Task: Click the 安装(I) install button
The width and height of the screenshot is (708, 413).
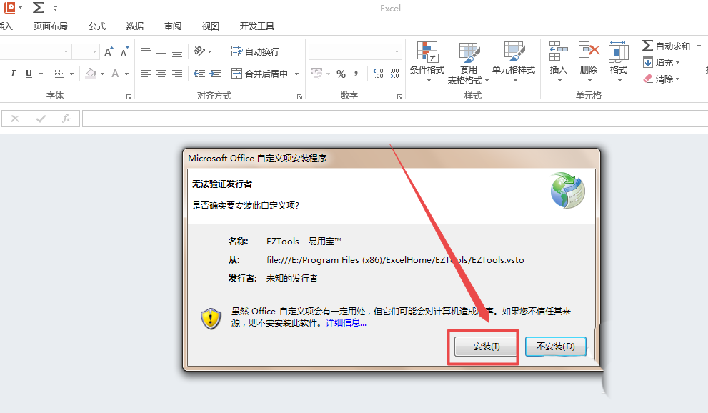Action: (x=486, y=347)
